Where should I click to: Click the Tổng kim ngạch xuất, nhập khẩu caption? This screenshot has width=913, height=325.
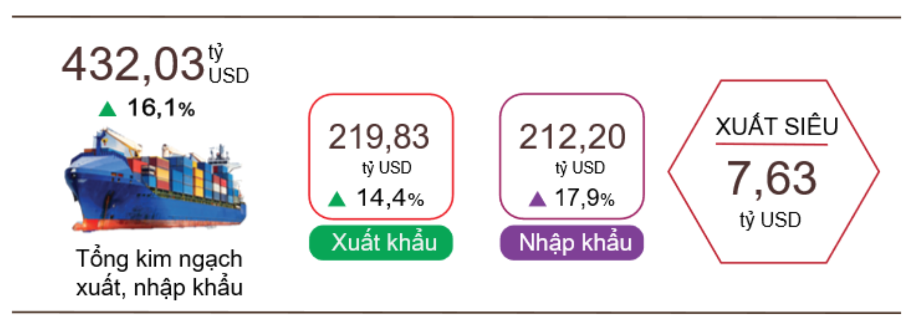pos(159,272)
